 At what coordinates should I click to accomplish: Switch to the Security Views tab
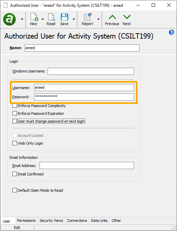(x=51, y=220)
